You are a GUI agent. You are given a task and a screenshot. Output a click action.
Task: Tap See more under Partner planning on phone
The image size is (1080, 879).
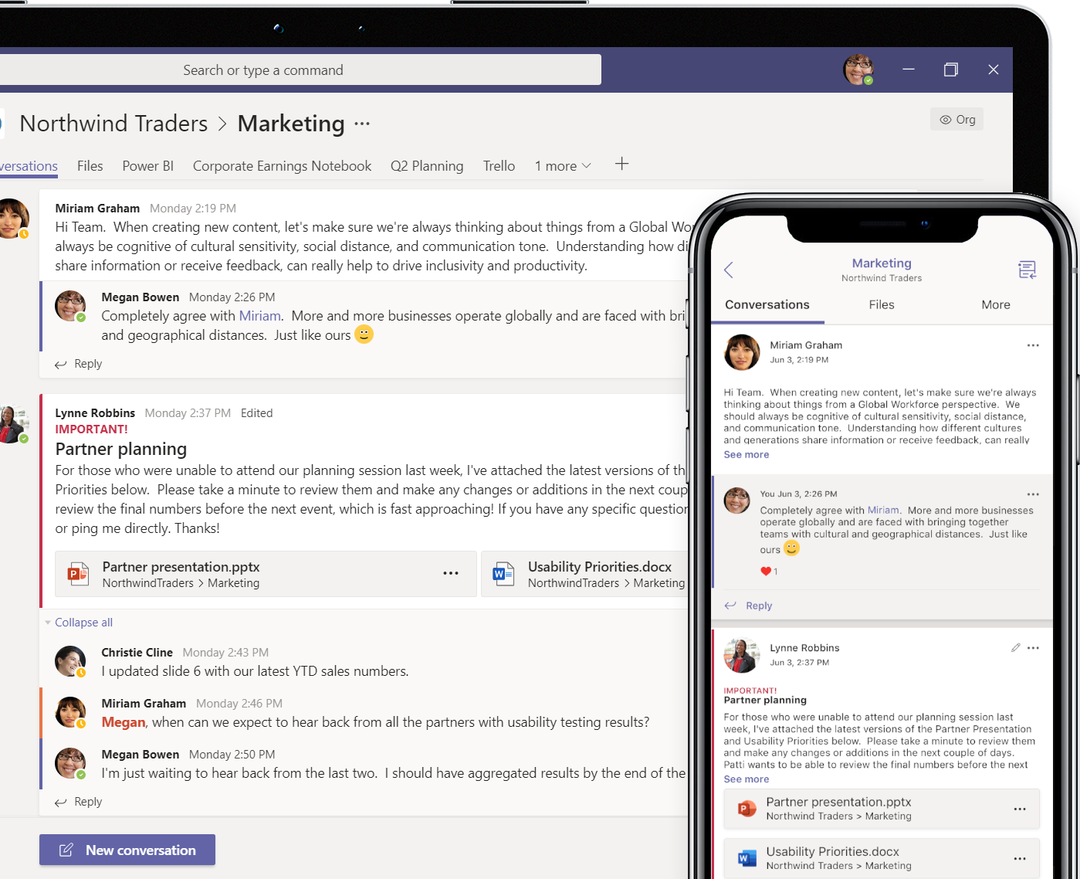(747, 779)
